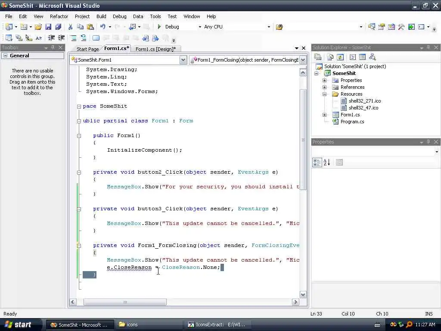Image resolution: width=441 pixels, height=331 pixels.
Task: Select Program.cs in Solution Explorer
Action: [352, 122]
